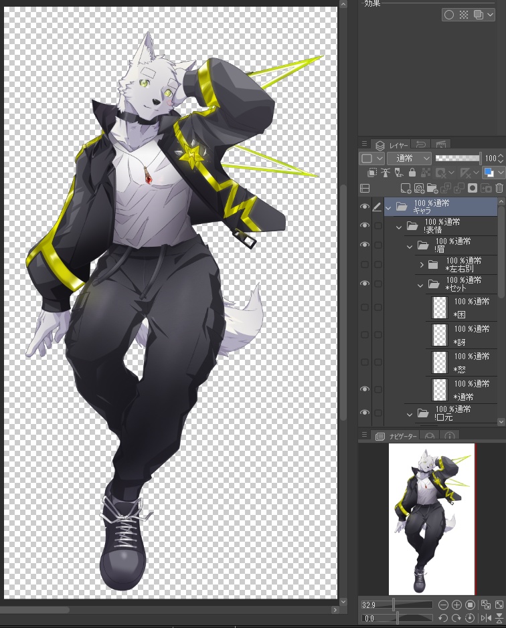This screenshot has width=506, height=628.
Task: Show the *訝 layer
Action: [365, 334]
